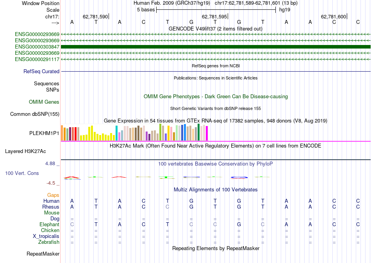Click the 4.88 PhyloP upper limit
371x263 pixels.
click(50, 164)
